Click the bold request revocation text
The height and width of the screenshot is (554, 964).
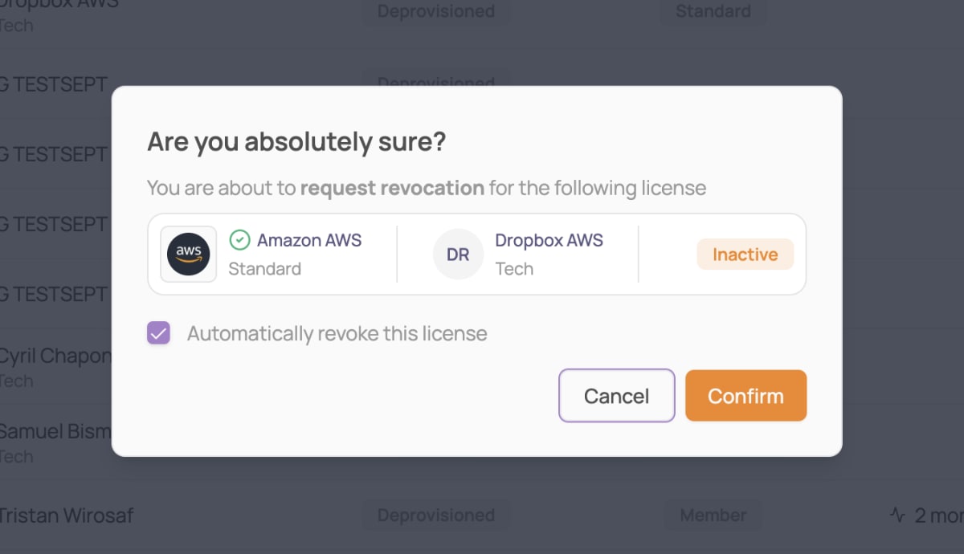[x=392, y=189]
